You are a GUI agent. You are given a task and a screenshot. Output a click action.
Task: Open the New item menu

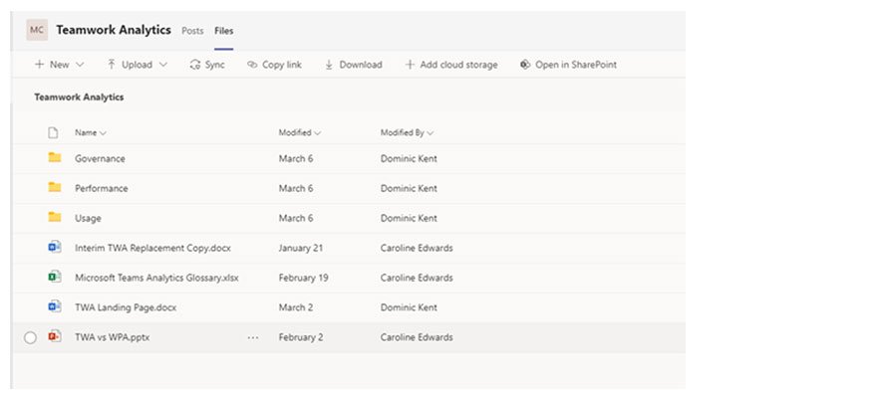tap(60, 65)
